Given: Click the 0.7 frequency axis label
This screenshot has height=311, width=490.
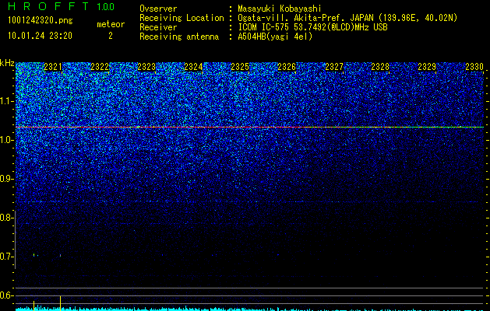Looking at the screenshot, I should 5,257.
